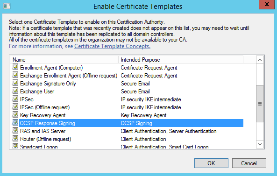Click the scrollbar down arrow
277x176 pixels.
click(x=260, y=144)
